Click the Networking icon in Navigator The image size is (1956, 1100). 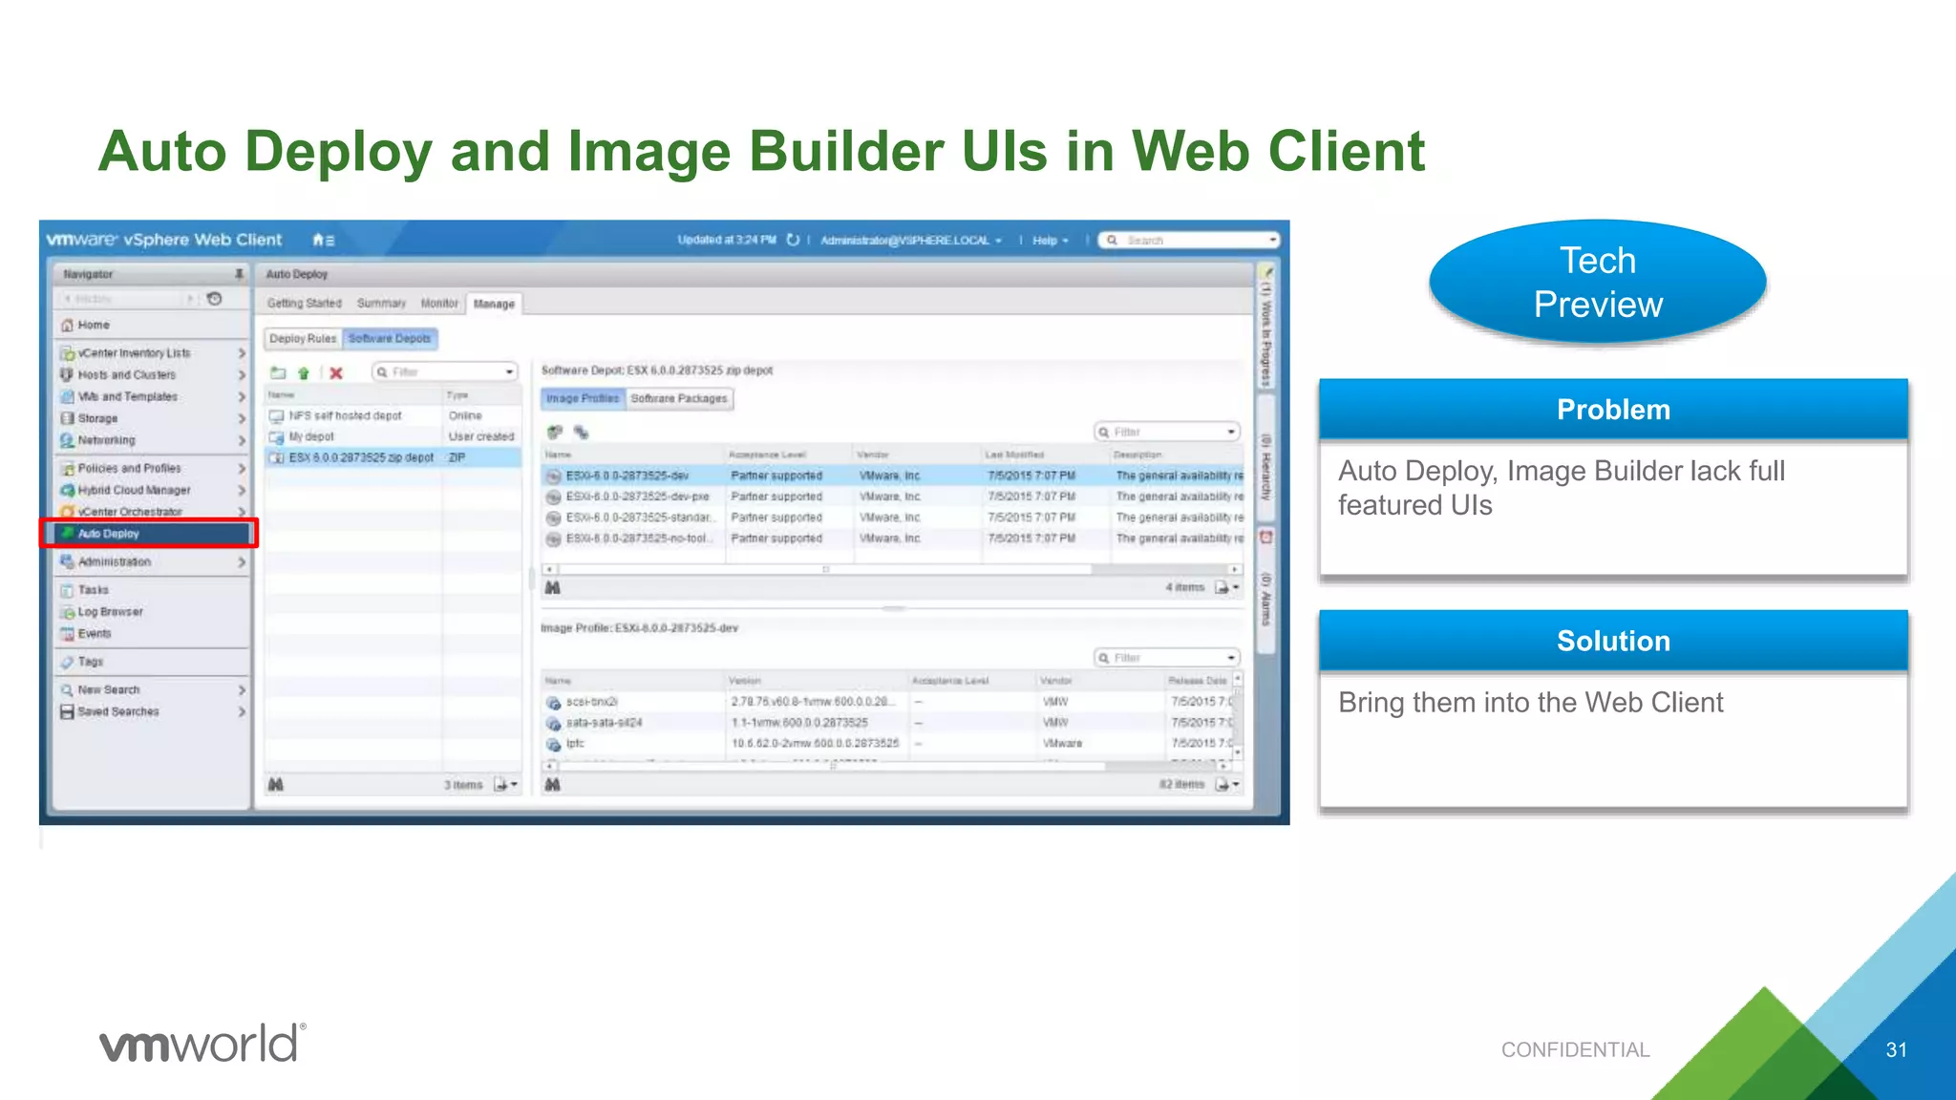pyautogui.click(x=67, y=440)
